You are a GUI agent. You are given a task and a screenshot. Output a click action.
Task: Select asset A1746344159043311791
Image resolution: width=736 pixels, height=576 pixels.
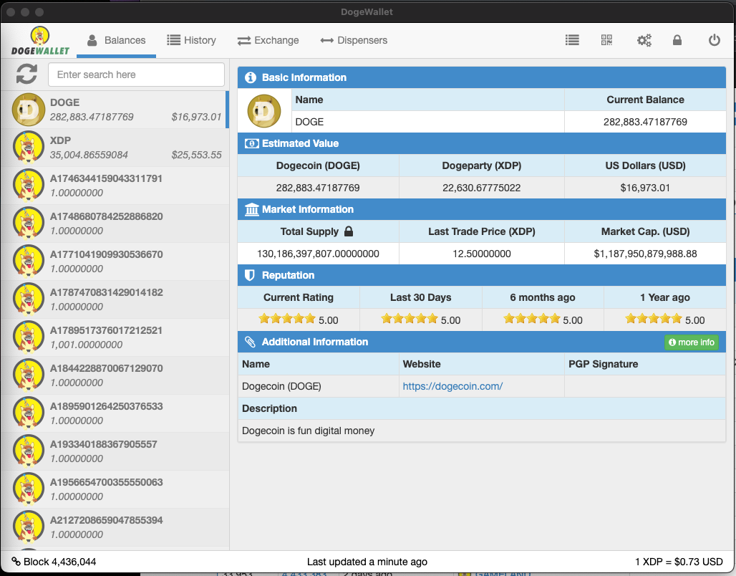point(115,186)
